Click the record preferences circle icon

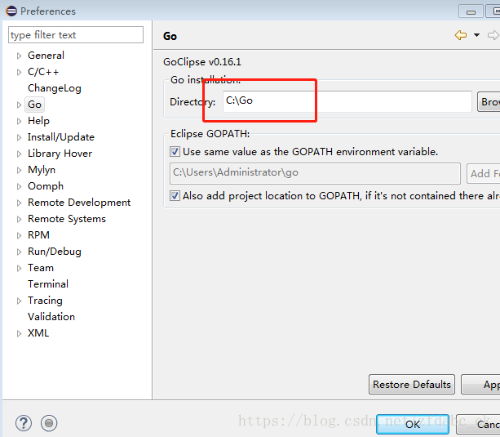pyautogui.click(x=49, y=423)
